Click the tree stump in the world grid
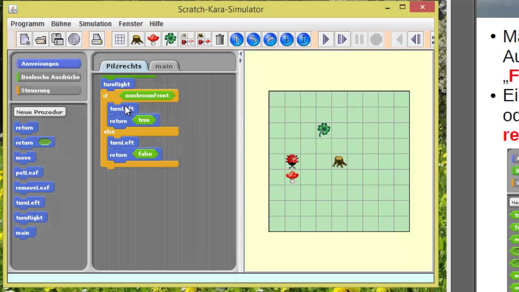This screenshot has width=519, height=292. click(339, 162)
